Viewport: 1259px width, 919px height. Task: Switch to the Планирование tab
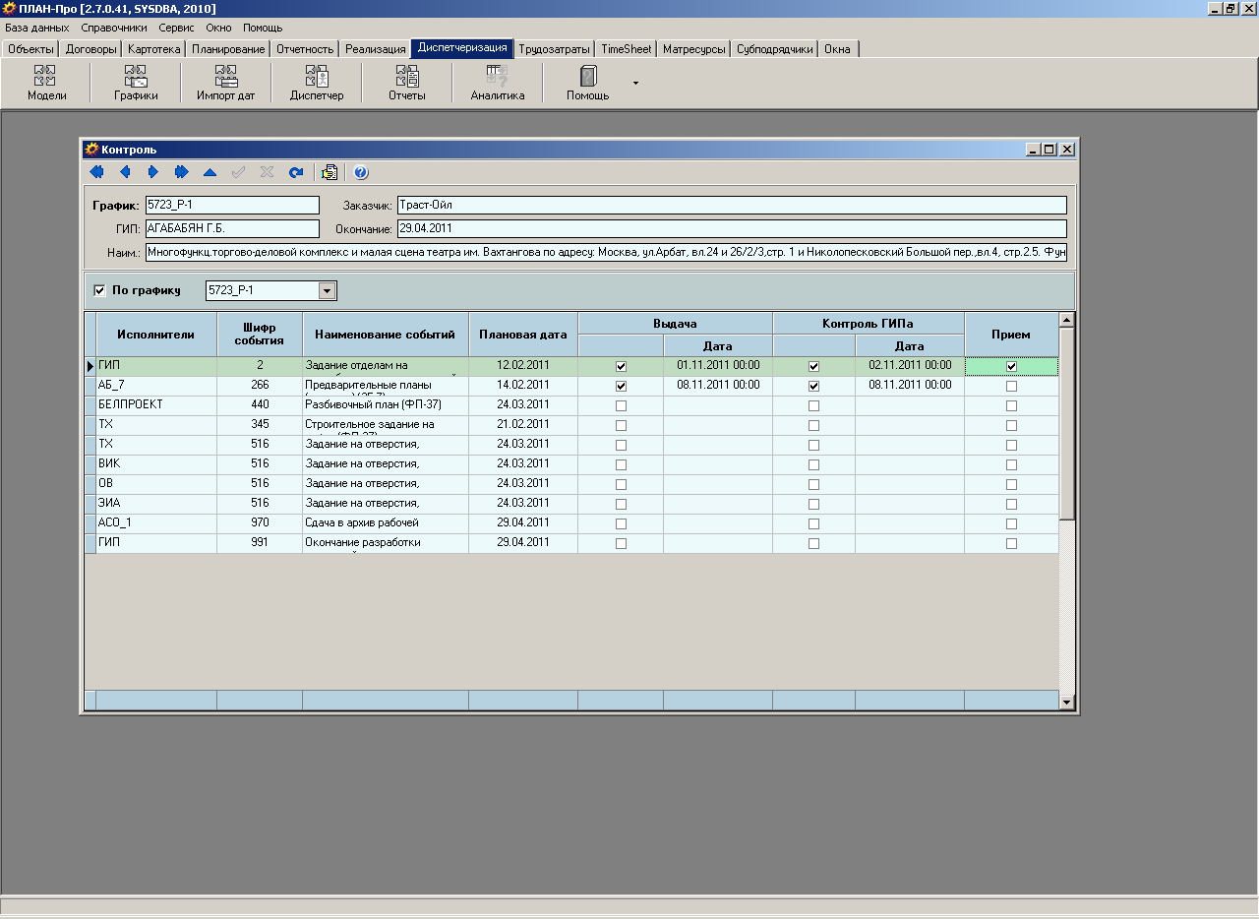(228, 48)
